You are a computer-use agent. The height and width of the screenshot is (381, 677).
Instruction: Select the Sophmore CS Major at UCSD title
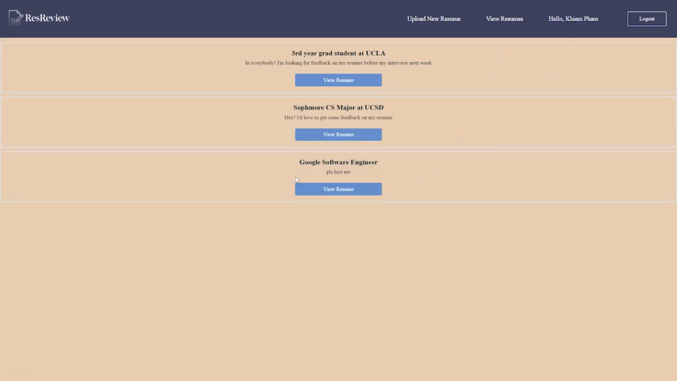(338, 108)
